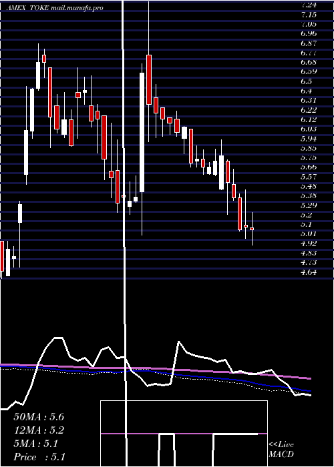Viewport: 334px width, 467px height.
Task: Click the AMEX TOKE chart title
Action: point(28,8)
